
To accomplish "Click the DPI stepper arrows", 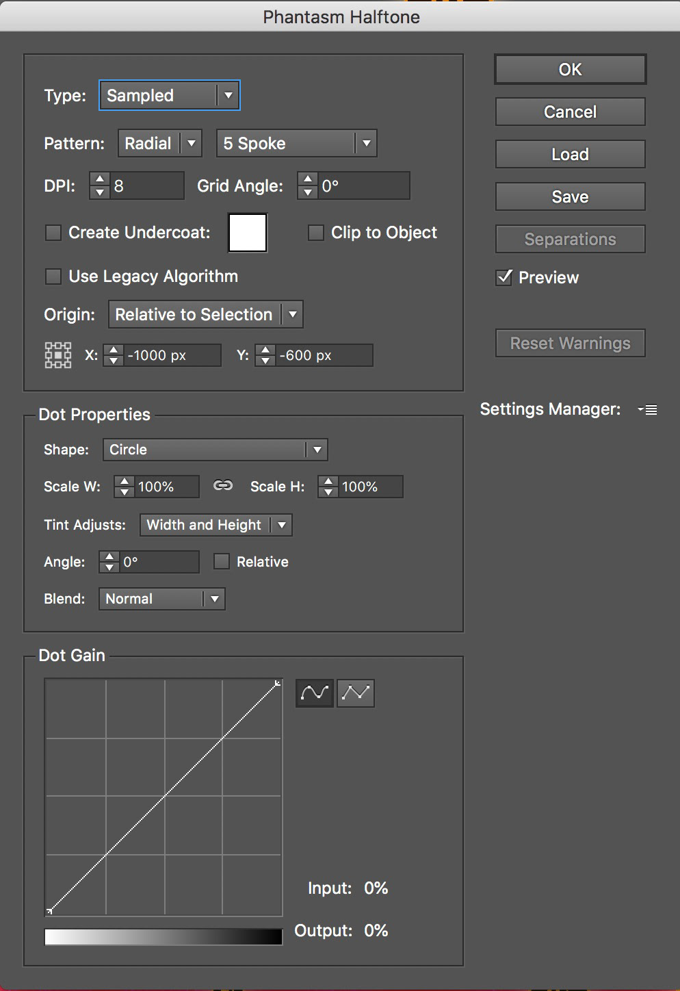I will click(x=100, y=185).
